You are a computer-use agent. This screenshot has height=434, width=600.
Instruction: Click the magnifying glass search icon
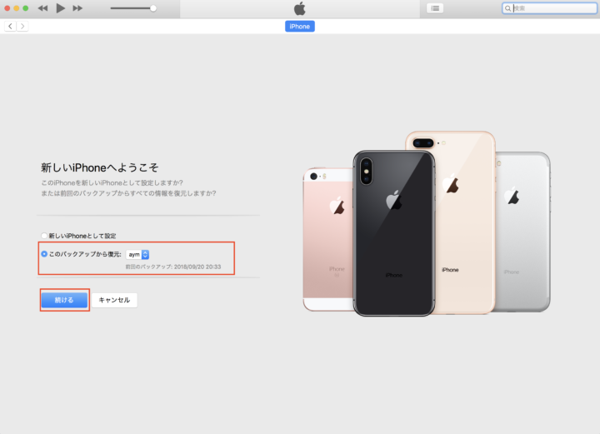tap(507, 8)
